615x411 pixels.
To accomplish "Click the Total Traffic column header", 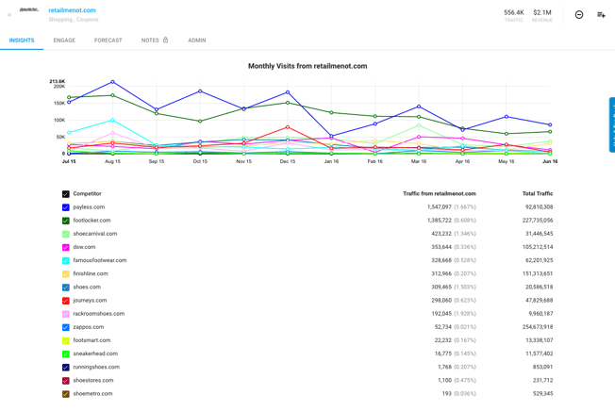I will 538,193.
